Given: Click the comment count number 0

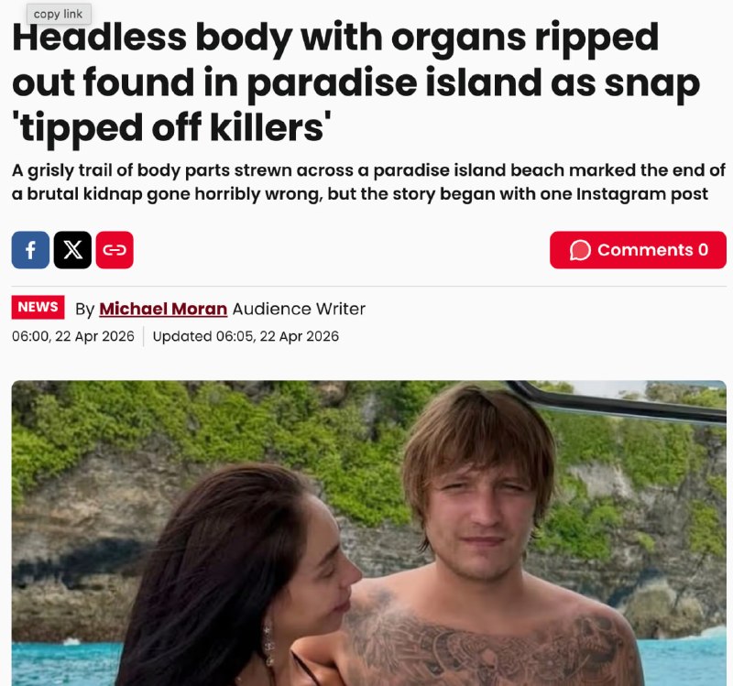Looking at the screenshot, I should click(x=703, y=250).
